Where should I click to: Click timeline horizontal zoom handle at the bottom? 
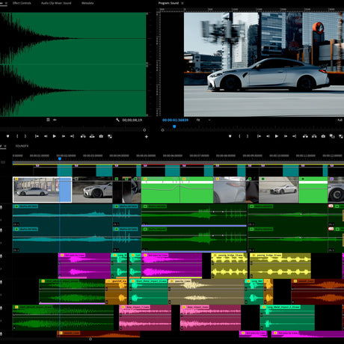tap(90, 339)
